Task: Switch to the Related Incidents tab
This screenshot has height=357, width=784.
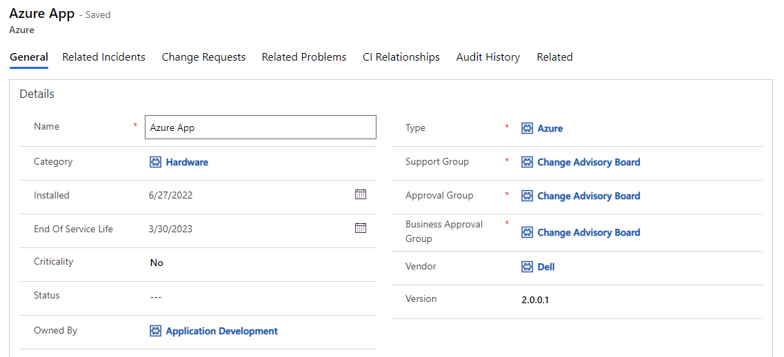Action: tap(103, 57)
